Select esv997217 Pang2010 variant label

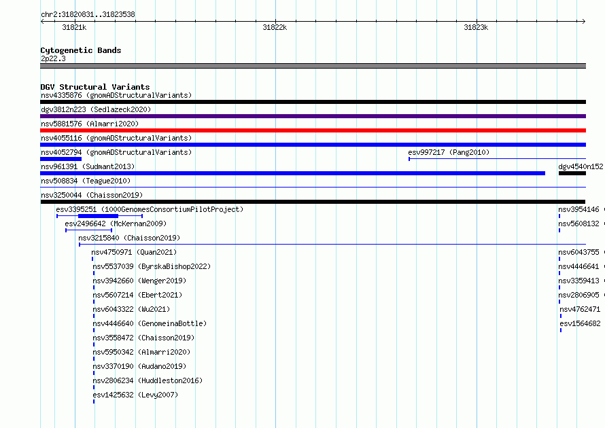coord(449,152)
